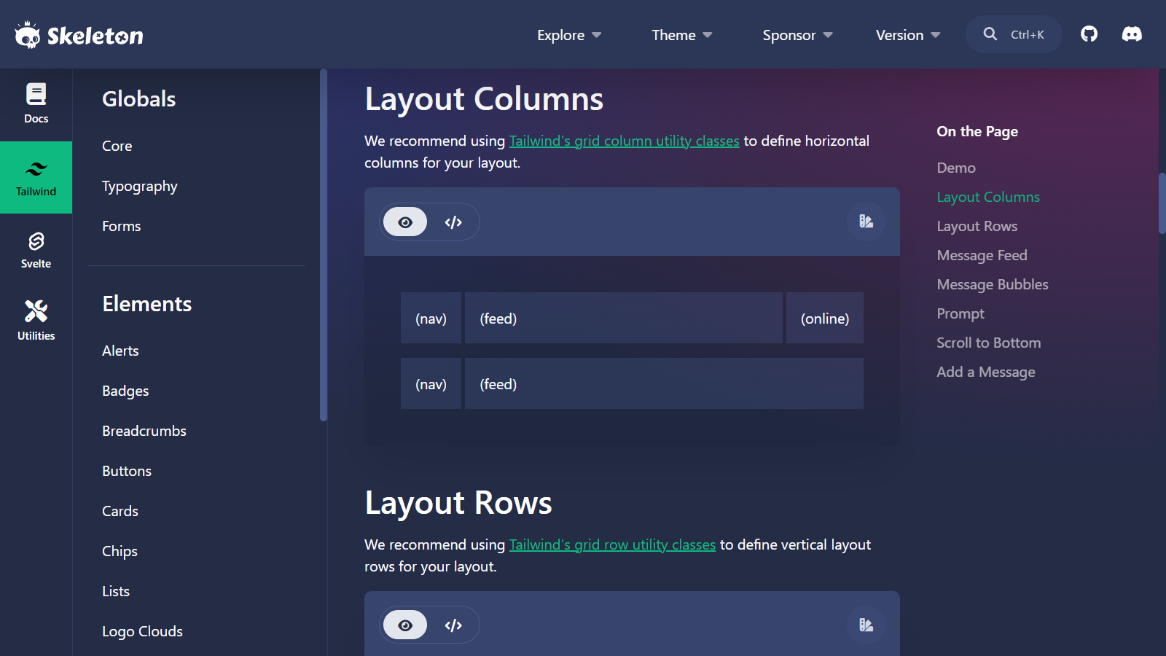Jump to Layout Rows in page contents

pos(977,226)
